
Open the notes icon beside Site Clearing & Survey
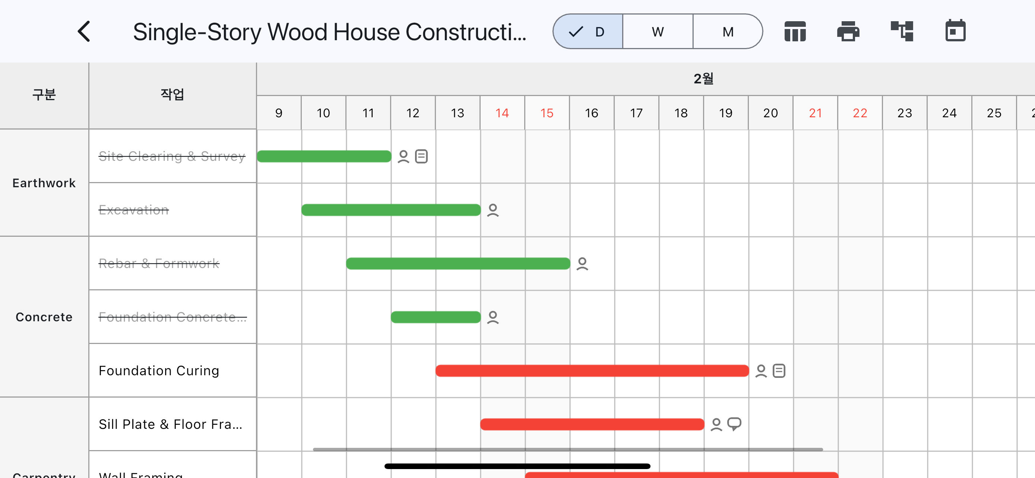(421, 156)
